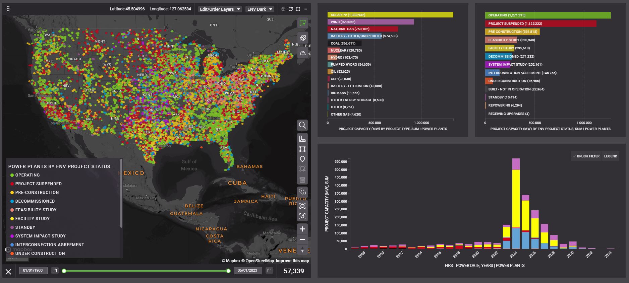
Task: Click the map filter icon
Action: pos(302,23)
